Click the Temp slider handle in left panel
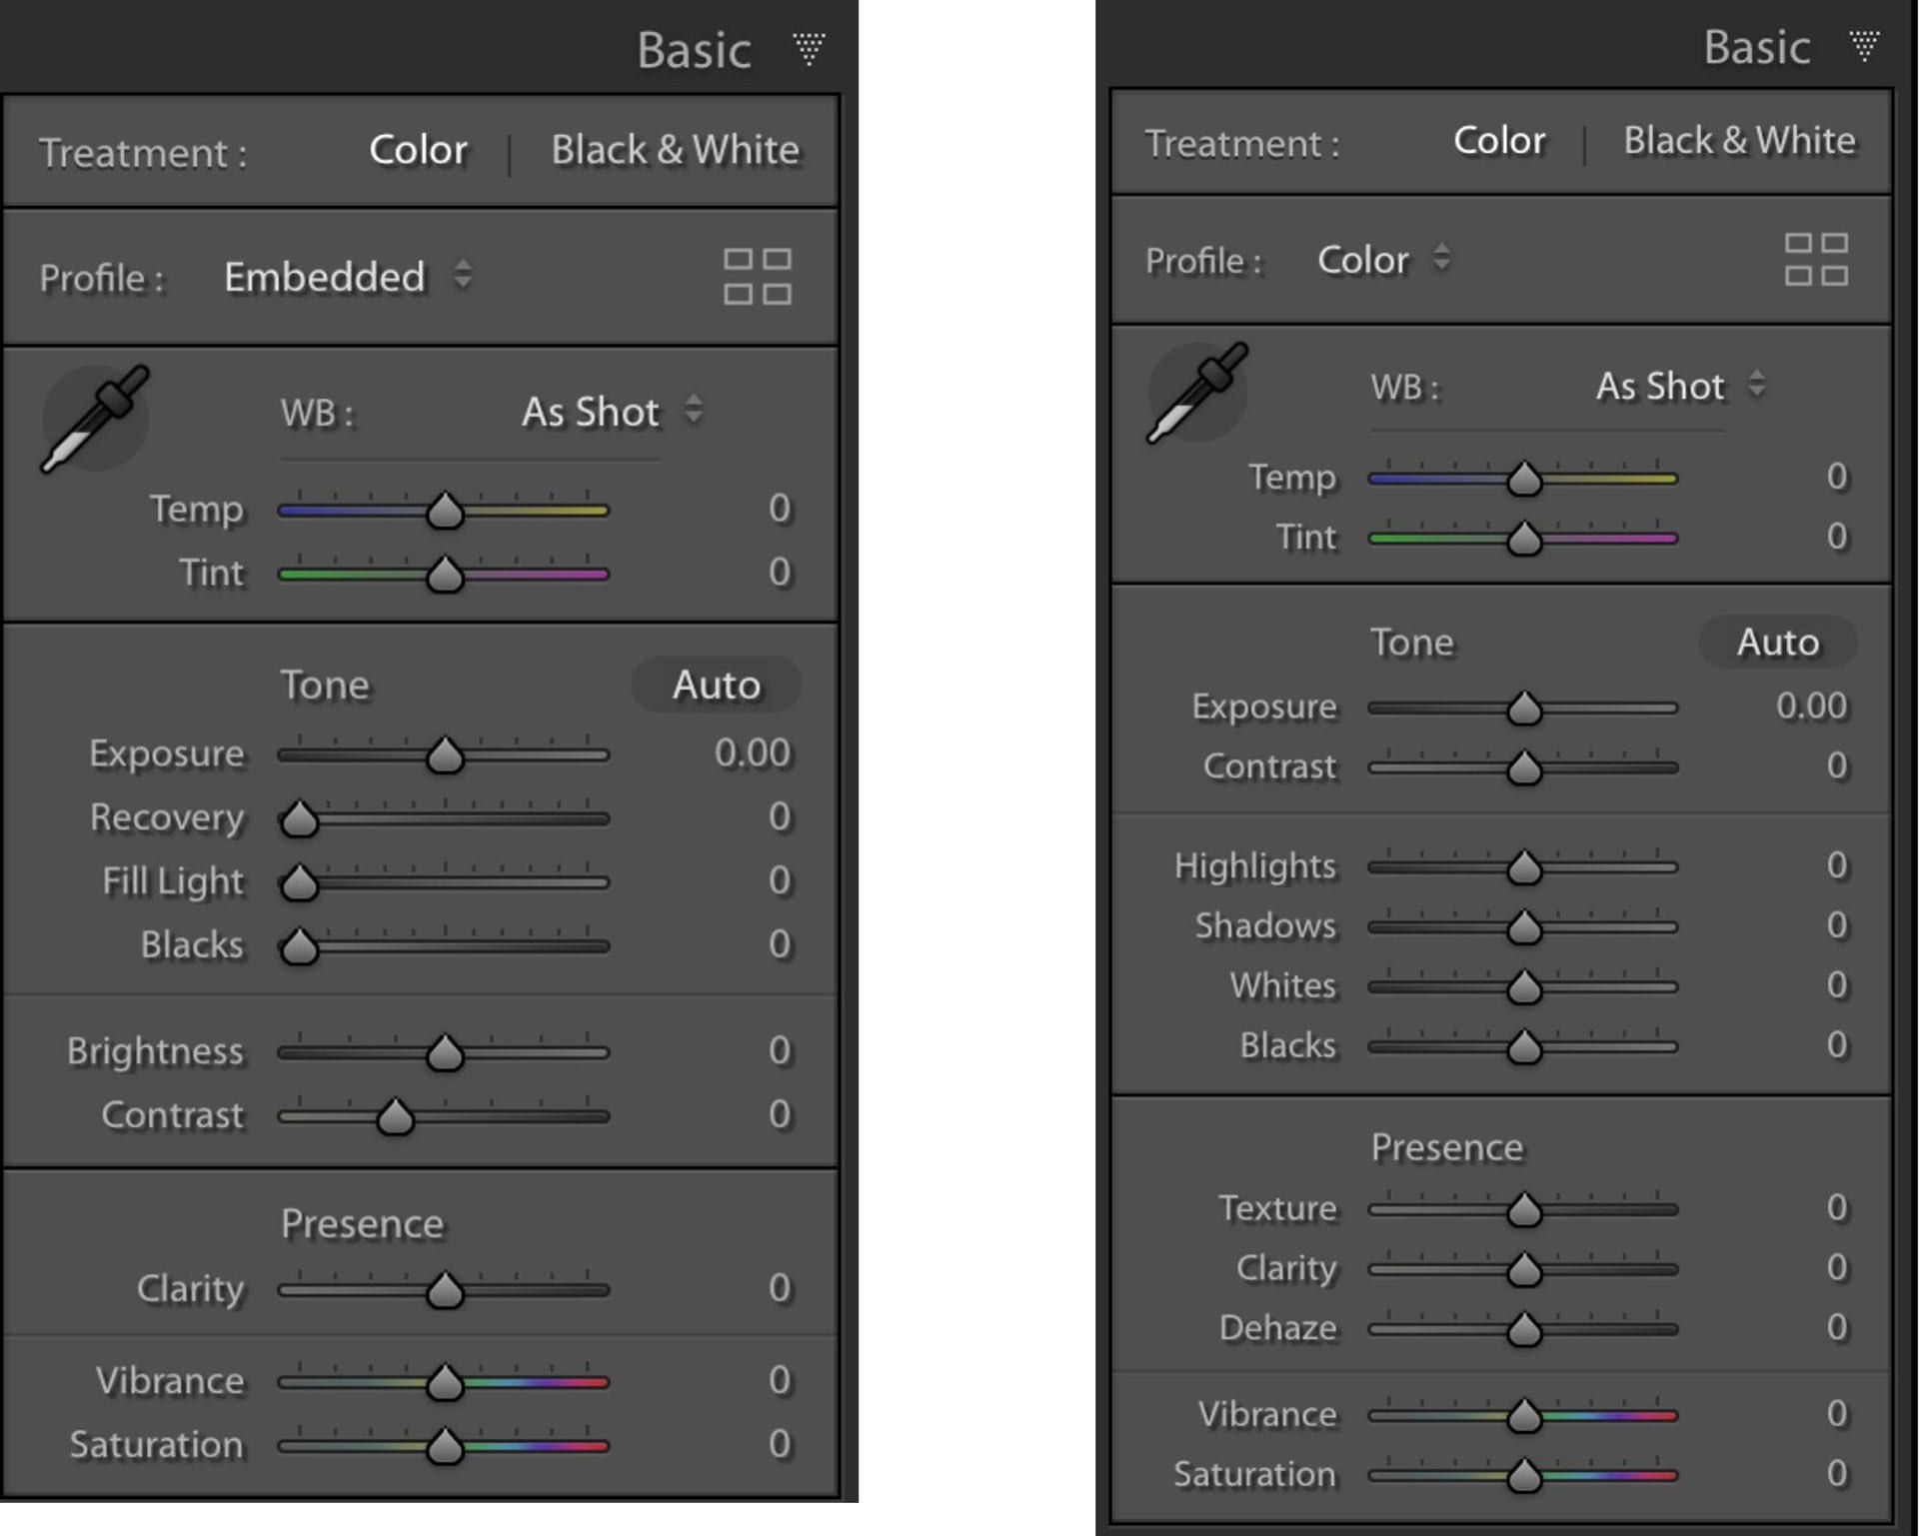This screenshot has width=1919, height=1536. pos(445,511)
